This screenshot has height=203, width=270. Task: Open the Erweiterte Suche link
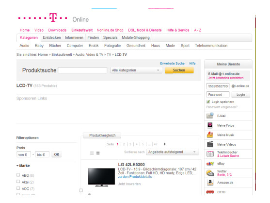click(172, 64)
